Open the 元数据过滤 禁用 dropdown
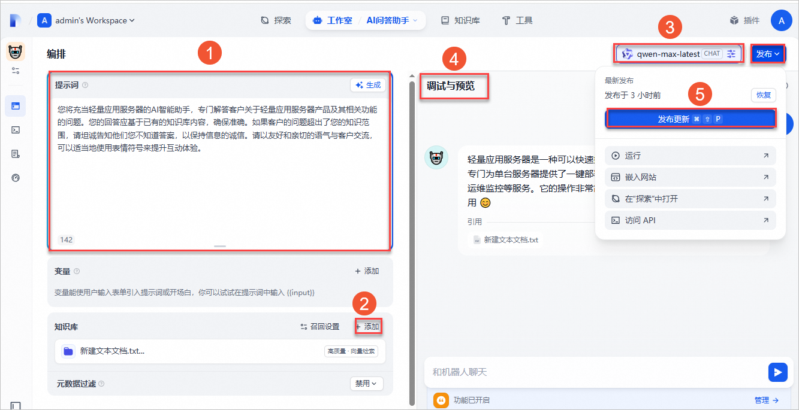799x410 pixels. point(366,384)
